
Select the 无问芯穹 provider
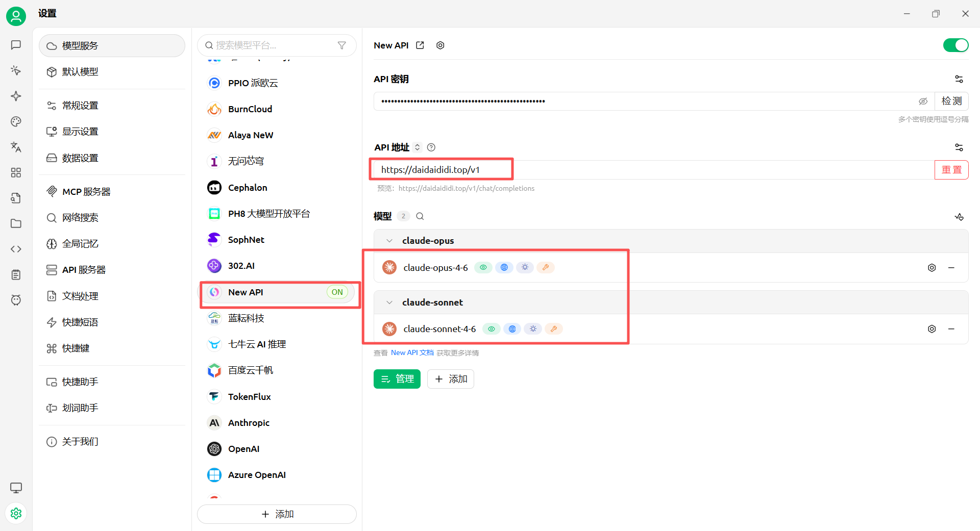click(277, 161)
